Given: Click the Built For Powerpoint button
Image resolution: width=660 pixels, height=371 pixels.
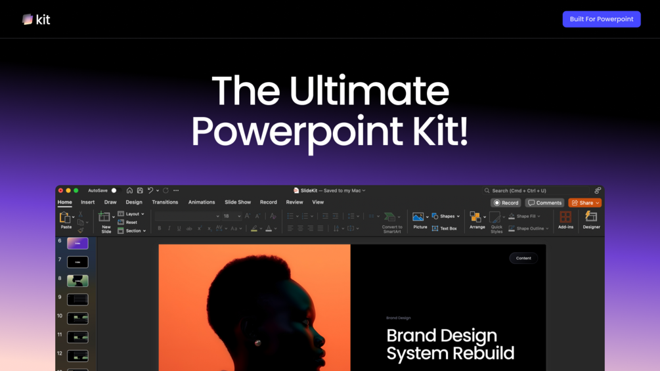Looking at the screenshot, I should pyautogui.click(x=602, y=19).
